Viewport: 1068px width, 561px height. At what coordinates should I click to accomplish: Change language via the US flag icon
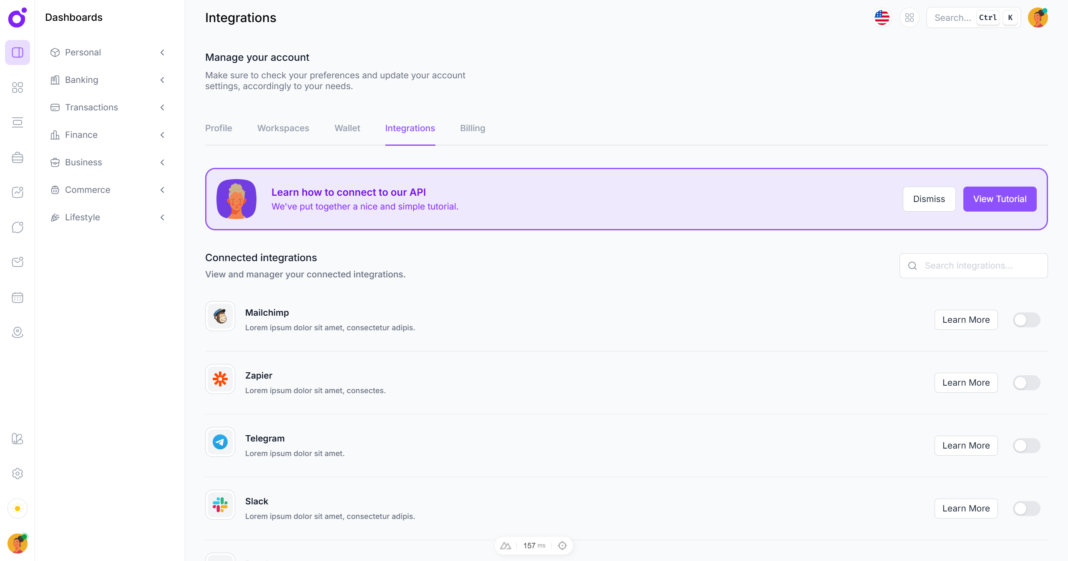tap(882, 17)
